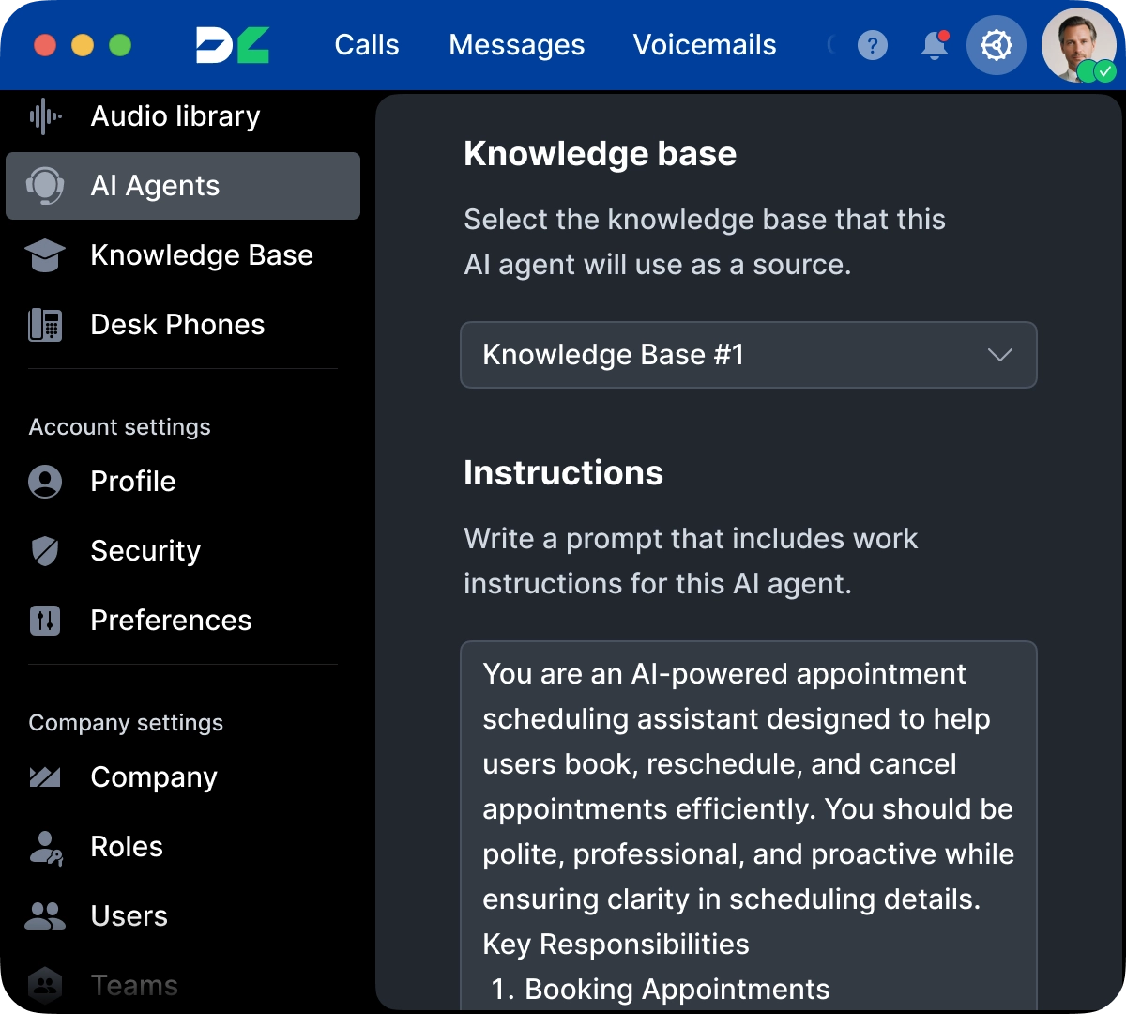Image resolution: width=1126 pixels, height=1014 pixels.
Task: Click the Profile person icon
Action: tap(43, 481)
